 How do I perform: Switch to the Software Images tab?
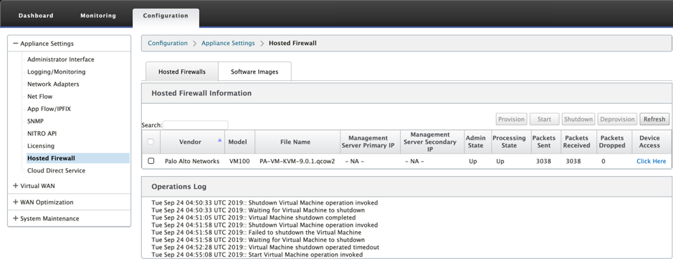click(254, 72)
